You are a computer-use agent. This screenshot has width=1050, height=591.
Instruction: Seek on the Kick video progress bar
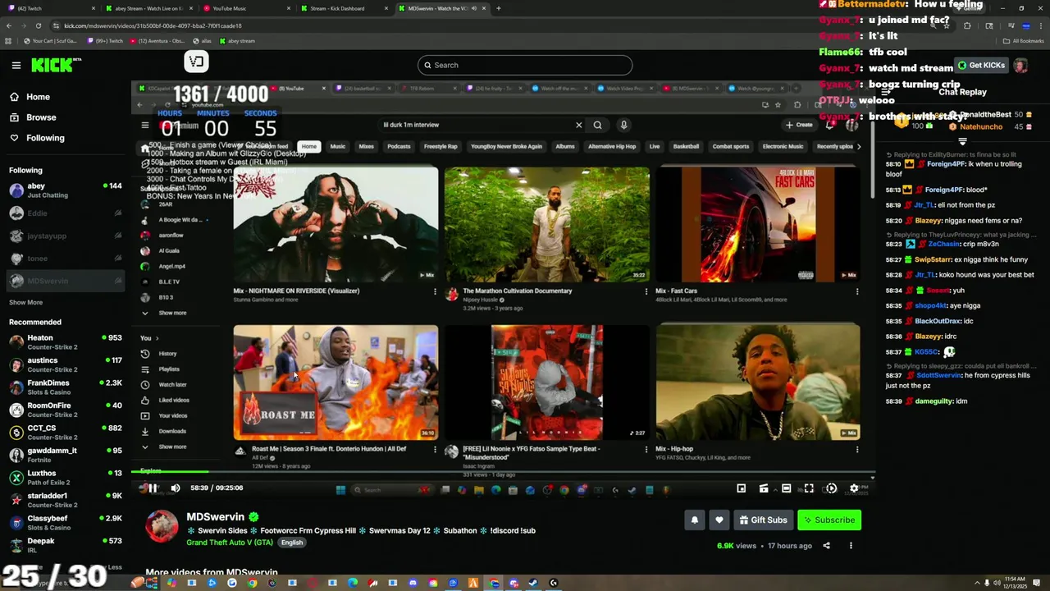[x=503, y=472]
